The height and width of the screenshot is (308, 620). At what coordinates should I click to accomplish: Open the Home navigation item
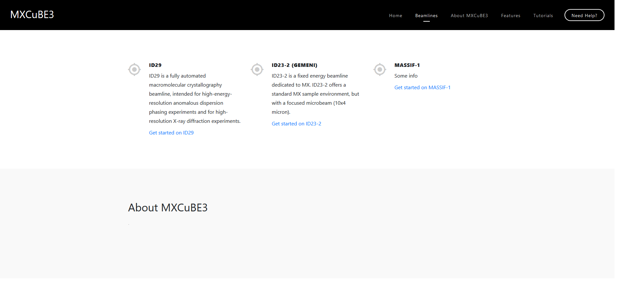(396, 15)
